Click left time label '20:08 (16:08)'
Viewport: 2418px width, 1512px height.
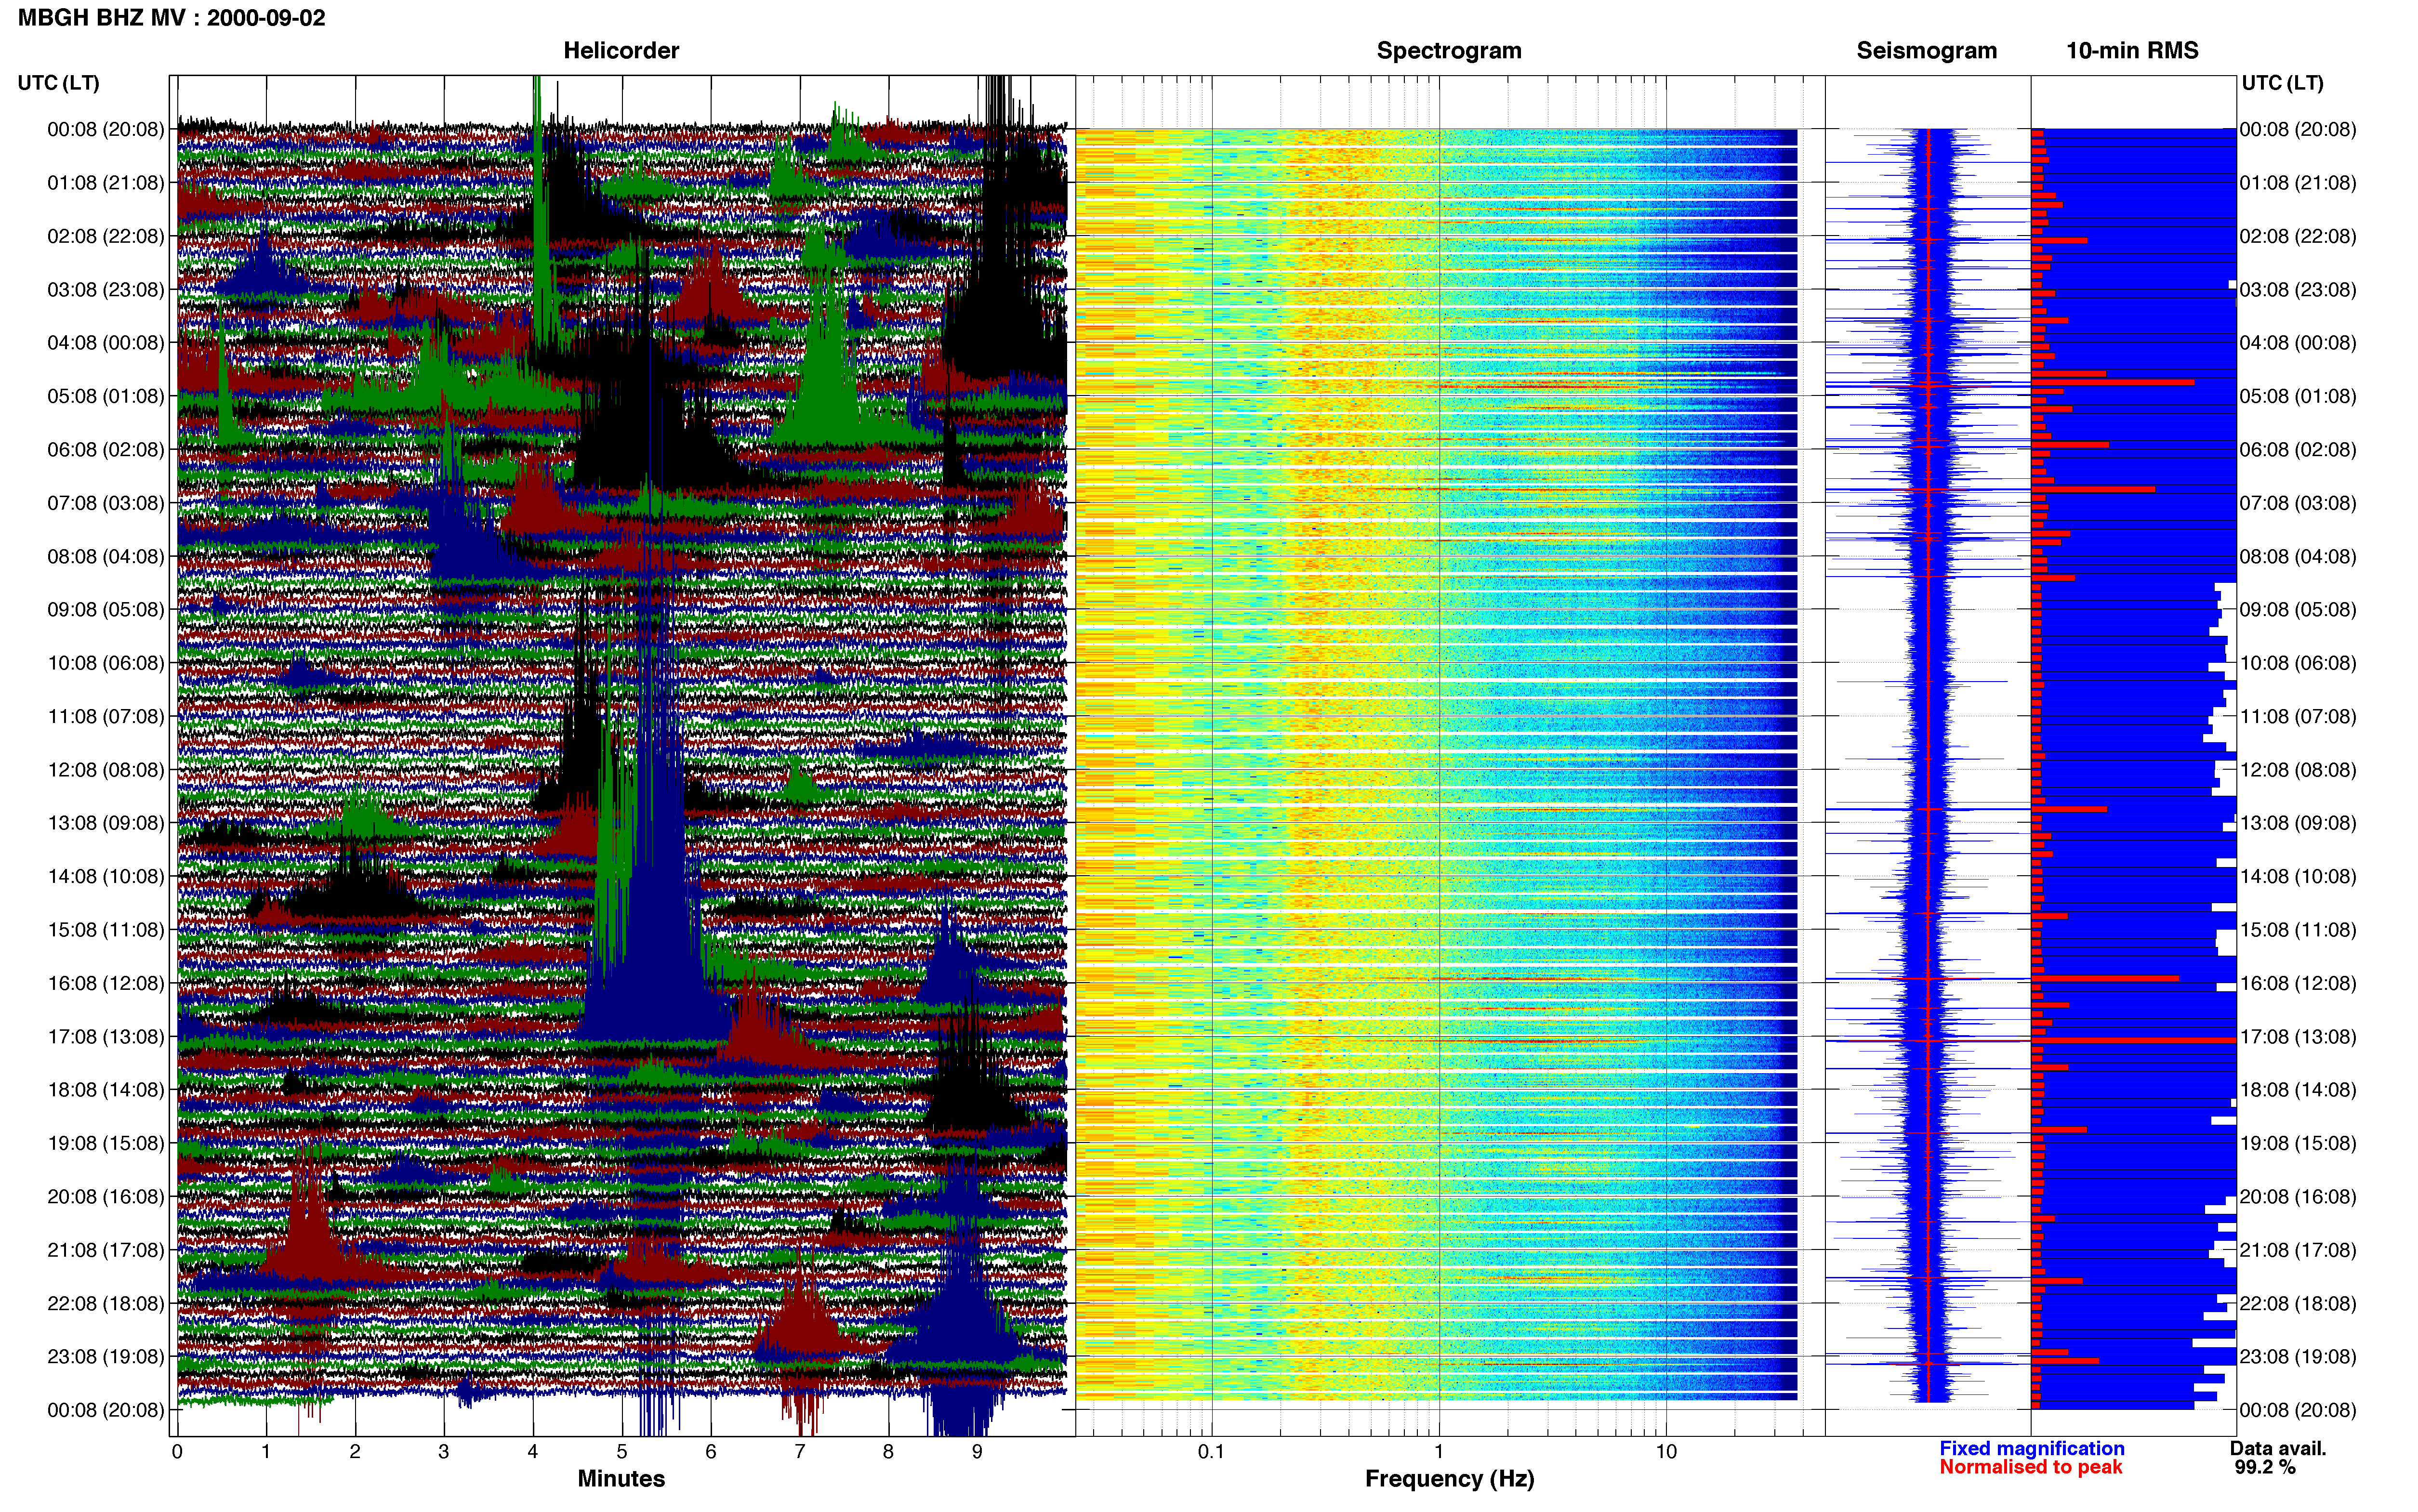point(105,1196)
